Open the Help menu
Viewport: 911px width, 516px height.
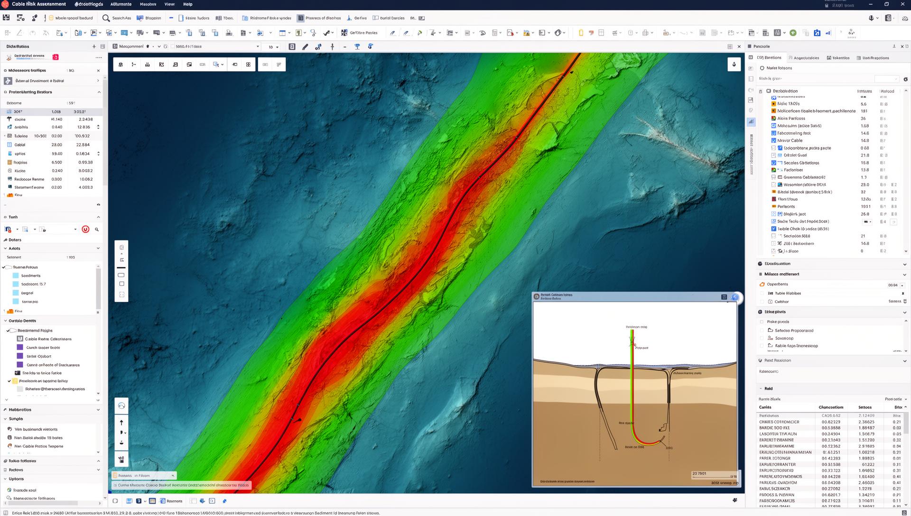click(x=188, y=4)
